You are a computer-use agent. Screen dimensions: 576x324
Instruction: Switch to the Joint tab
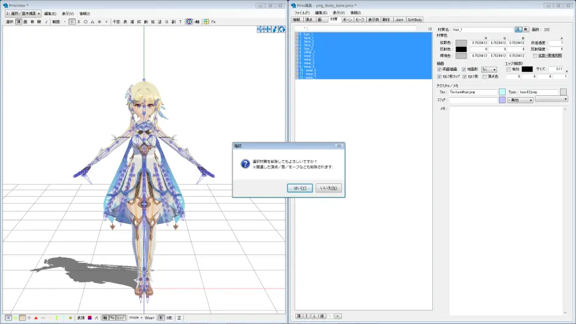[399, 20]
